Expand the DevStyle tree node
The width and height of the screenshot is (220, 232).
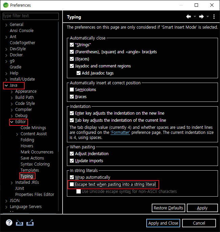point(6,49)
